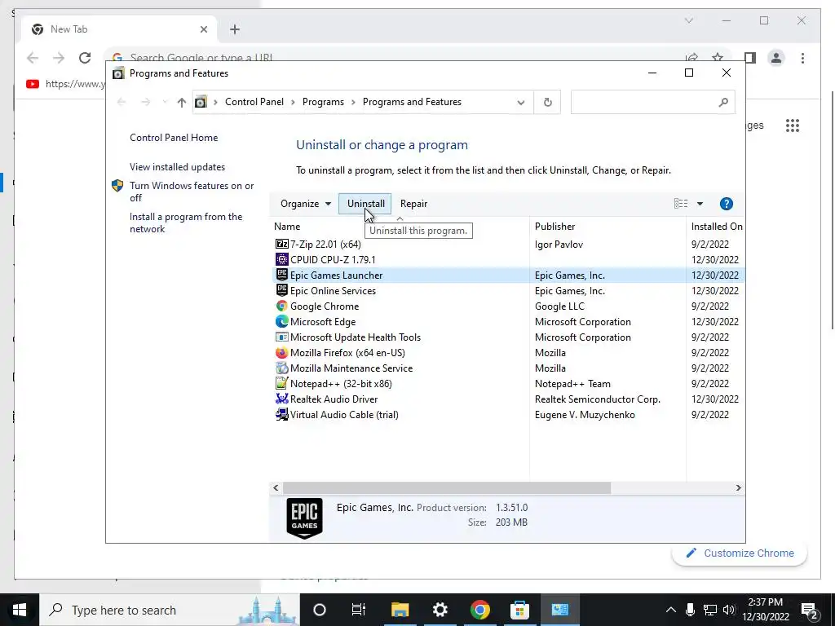The image size is (835, 626).
Task: Open Install a program from the network
Action: pos(186,223)
